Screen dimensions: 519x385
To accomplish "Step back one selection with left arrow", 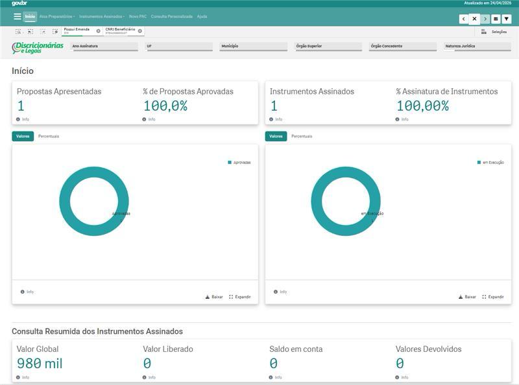I will (463, 19).
